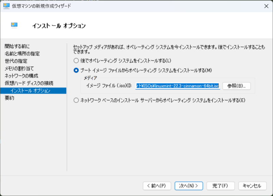Click the wizard icon in title bar
This screenshot has width=273, height=196.
tap(6, 6)
